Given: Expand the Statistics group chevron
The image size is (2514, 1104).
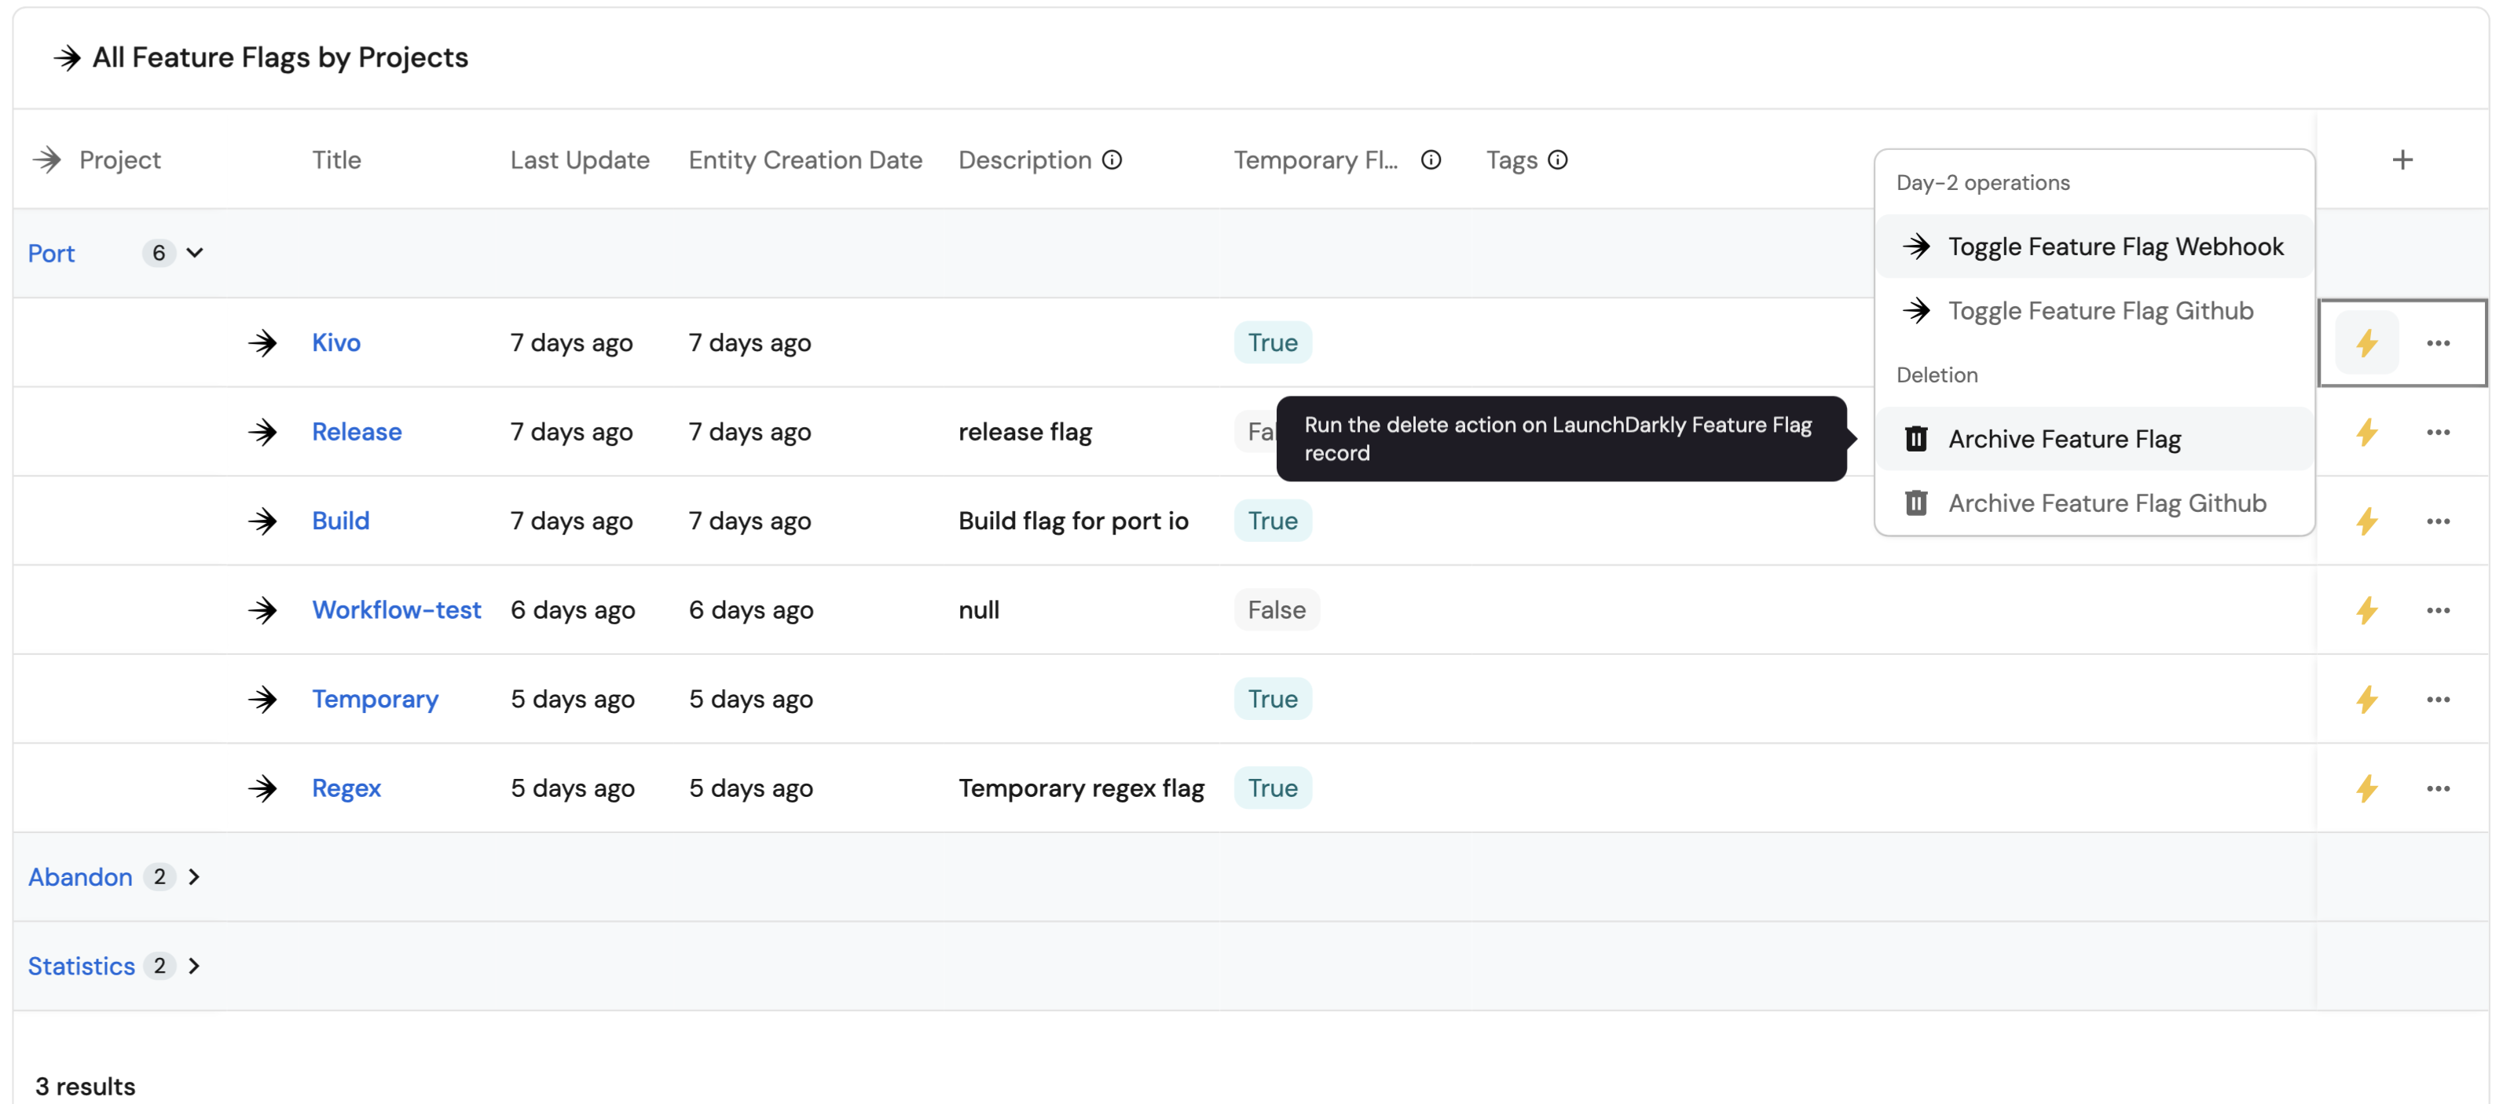Looking at the screenshot, I should (194, 966).
